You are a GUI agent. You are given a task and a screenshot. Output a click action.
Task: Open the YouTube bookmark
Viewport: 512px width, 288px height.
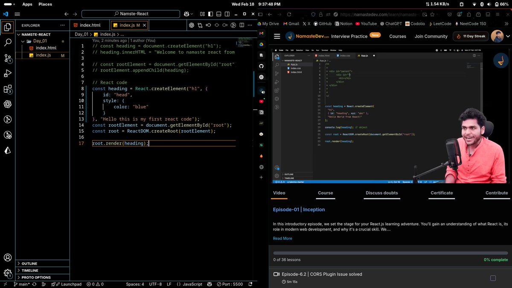(366, 23)
